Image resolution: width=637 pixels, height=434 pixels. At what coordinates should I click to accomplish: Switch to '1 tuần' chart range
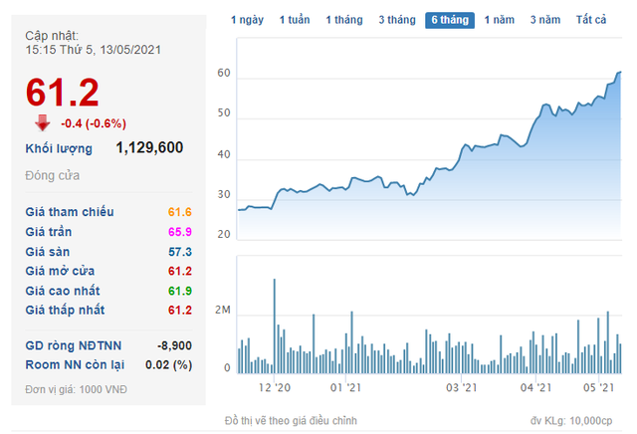(x=295, y=20)
